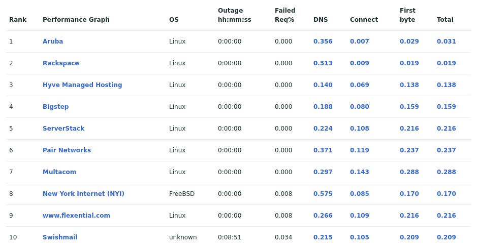Click www.flexential.com's DNS value 0.266

tap(323, 216)
